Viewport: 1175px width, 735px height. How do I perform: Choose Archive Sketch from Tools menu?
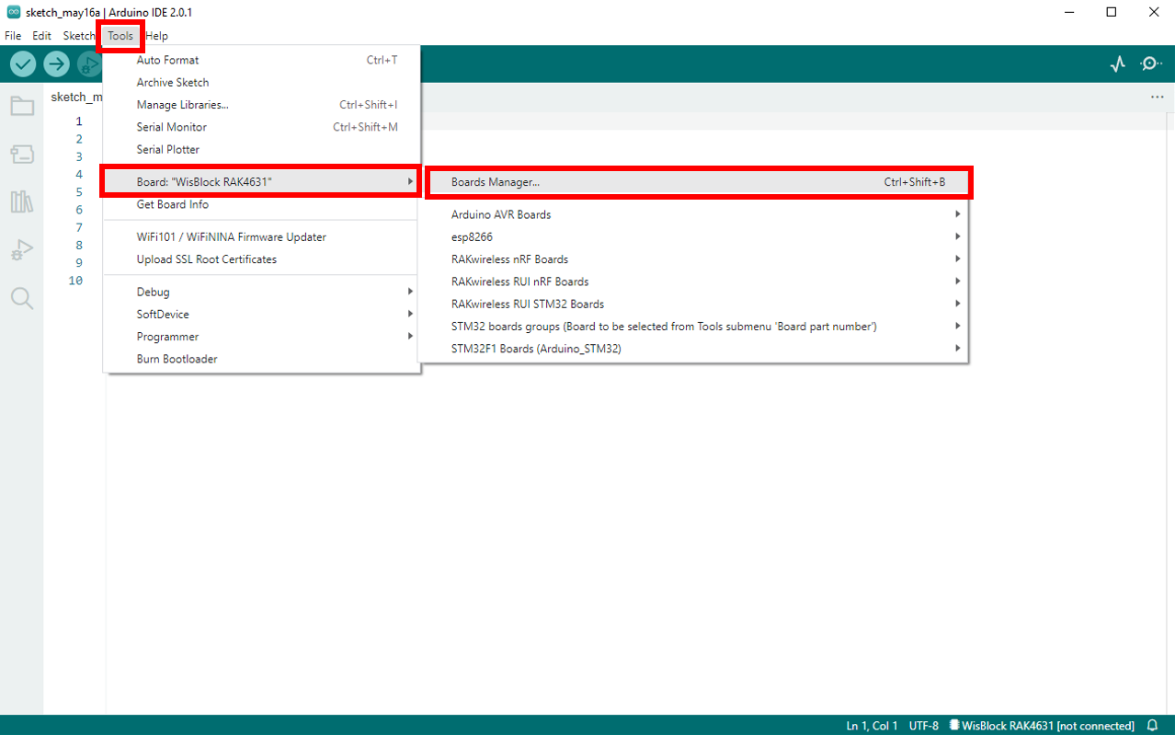tap(262, 82)
